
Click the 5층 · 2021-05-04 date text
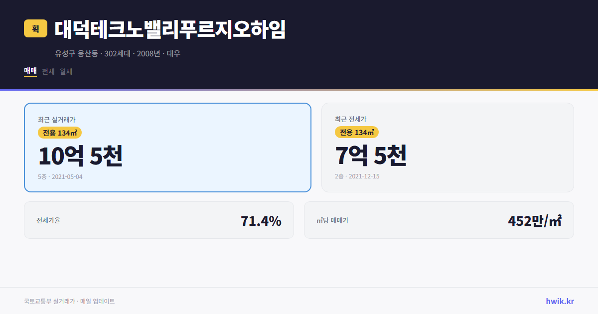tap(59, 176)
